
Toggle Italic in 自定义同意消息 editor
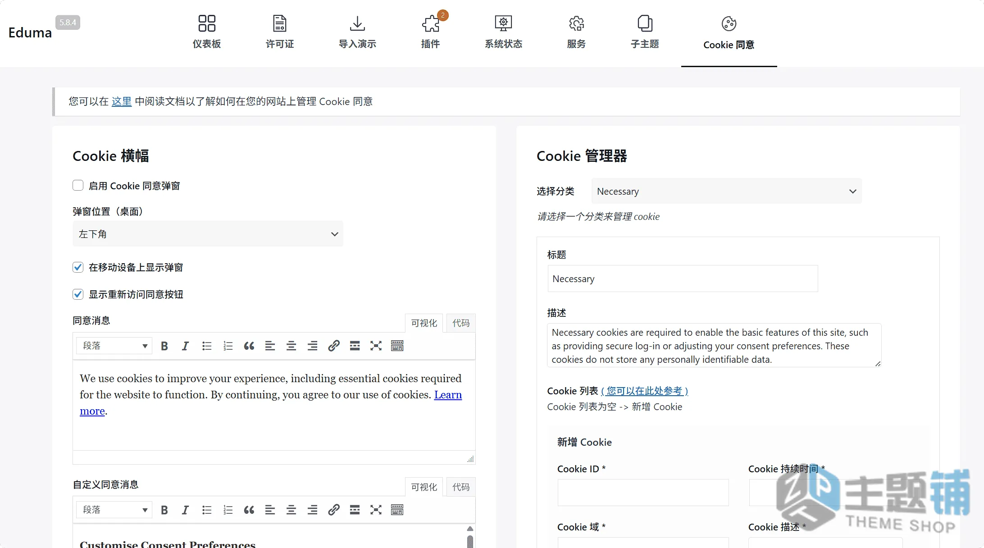[185, 510]
